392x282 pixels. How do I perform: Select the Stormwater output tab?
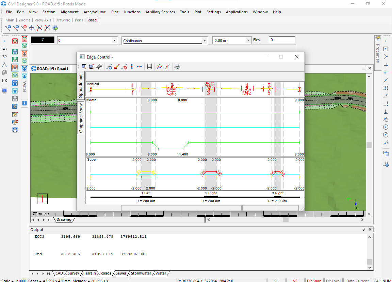point(141,273)
